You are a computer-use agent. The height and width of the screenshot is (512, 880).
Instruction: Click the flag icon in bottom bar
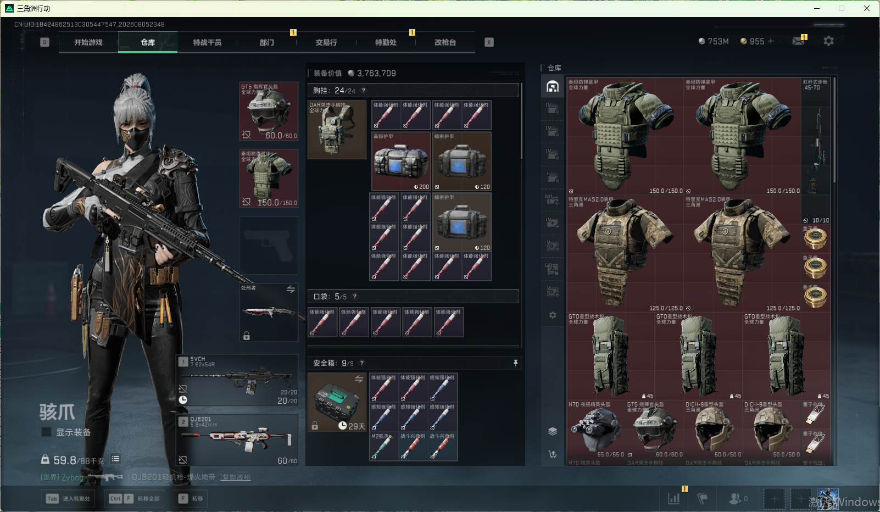coord(702,498)
